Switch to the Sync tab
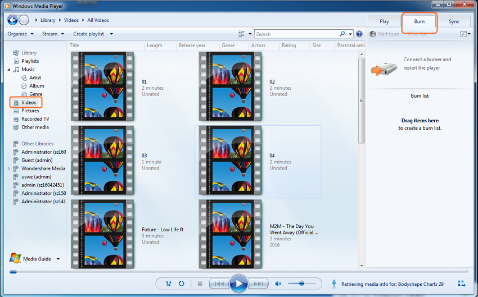Screen dimensions: 478x297 [454, 21]
